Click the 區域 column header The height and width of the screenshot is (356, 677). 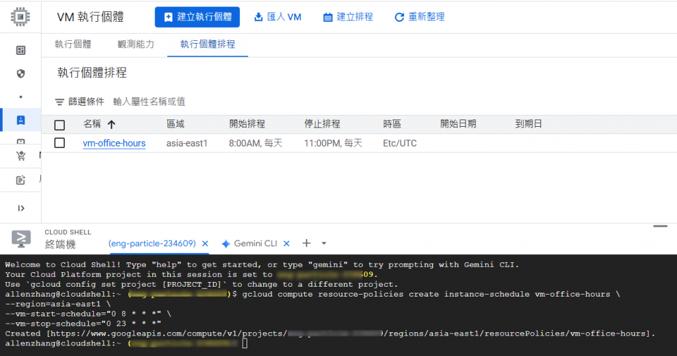[175, 124]
